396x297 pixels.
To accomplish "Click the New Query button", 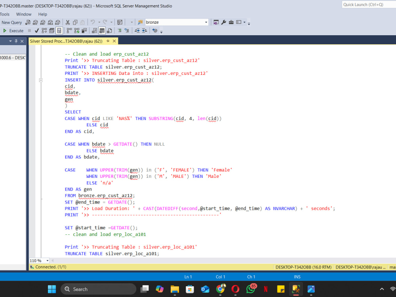I will click(x=11, y=23).
